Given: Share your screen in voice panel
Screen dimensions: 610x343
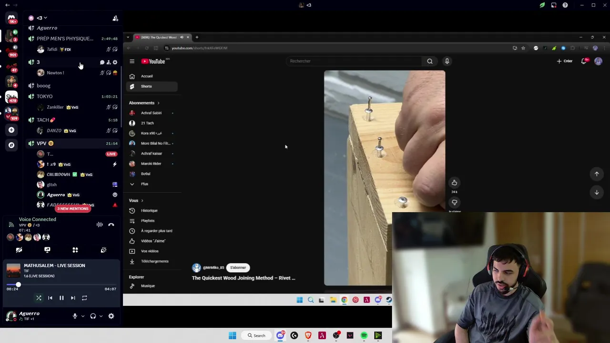Looking at the screenshot, I should pyautogui.click(x=47, y=250).
